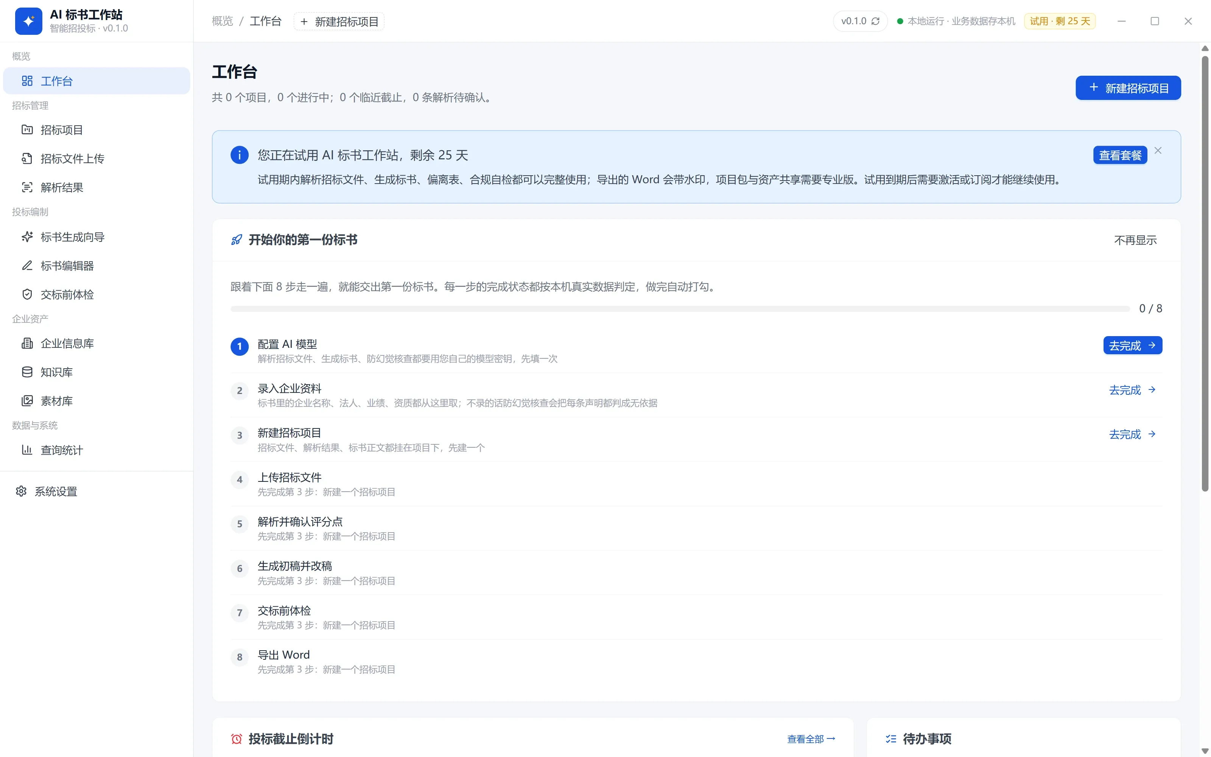Click the alarm clock icon beside 投标截止倒计时
The width and height of the screenshot is (1211, 757).
[x=237, y=739]
